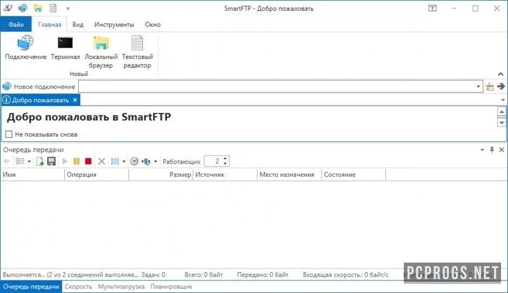The width and height of the screenshot is (508, 293).
Task: Click the connect arrow button
Action: click(x=501, y=86)
